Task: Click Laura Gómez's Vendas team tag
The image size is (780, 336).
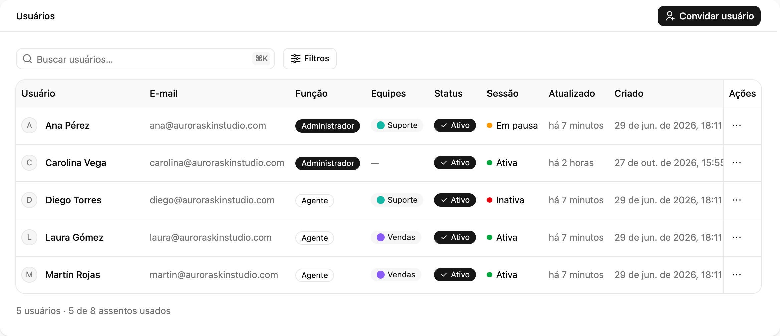Action: coord(396,237)
